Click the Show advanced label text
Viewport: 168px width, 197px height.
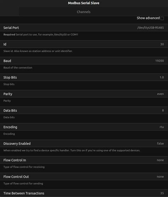point(148,18)
